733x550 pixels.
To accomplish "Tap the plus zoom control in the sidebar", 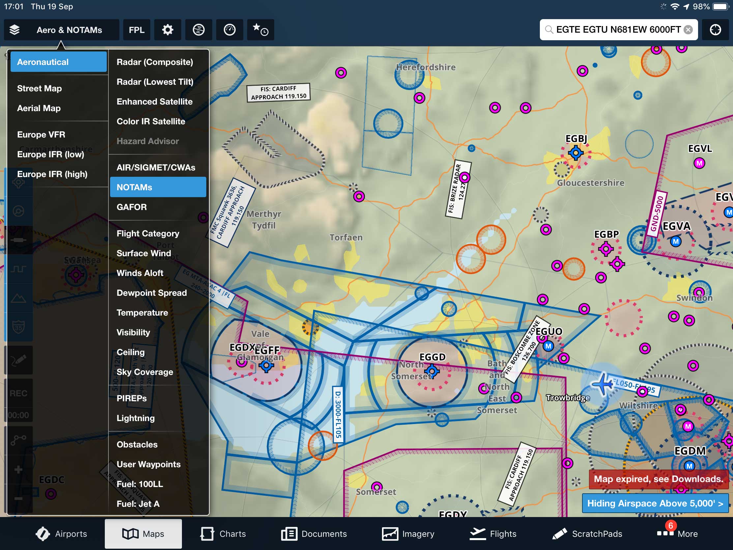I will (18, 469).
